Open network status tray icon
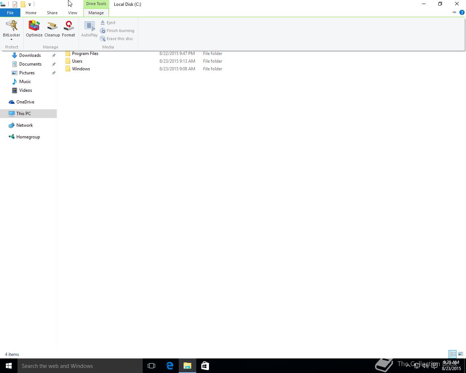466x373 pixels. (x=417, y=366)
